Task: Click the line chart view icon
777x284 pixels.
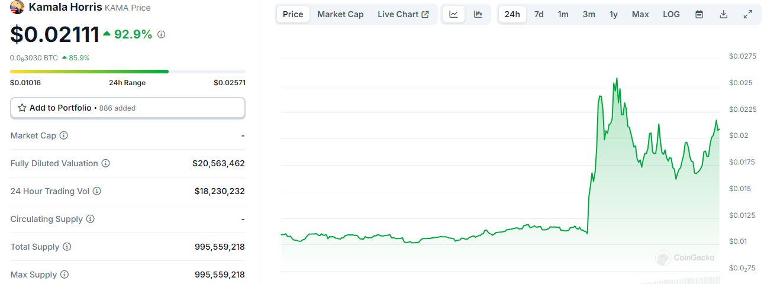Action: click(x=453, y=14)
